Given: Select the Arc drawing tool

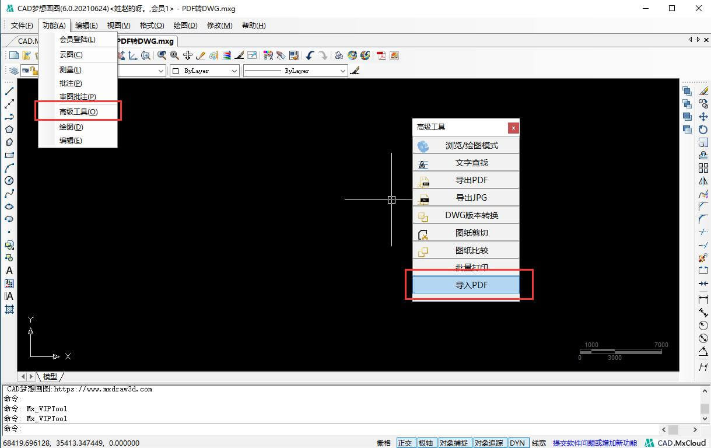Looking at the screenshot, I should 9,168.
